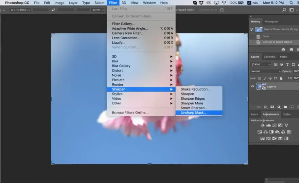This screenshot has height=183, width=299.
Task: Toggle lock position for the layer
Action: coord(270,78)
